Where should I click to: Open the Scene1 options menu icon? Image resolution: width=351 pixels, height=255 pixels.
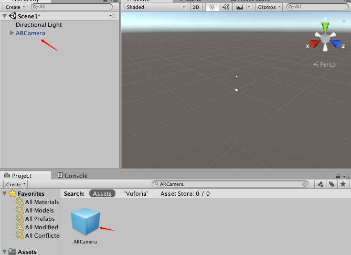[113, 16]
